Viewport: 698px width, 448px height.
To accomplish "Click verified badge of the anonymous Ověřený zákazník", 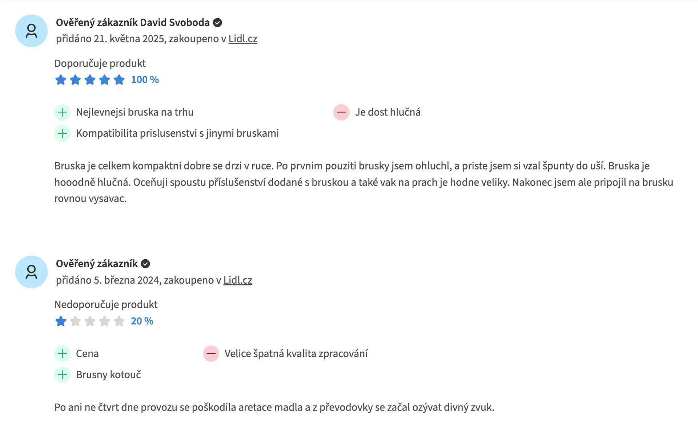I will pos(145,264).
